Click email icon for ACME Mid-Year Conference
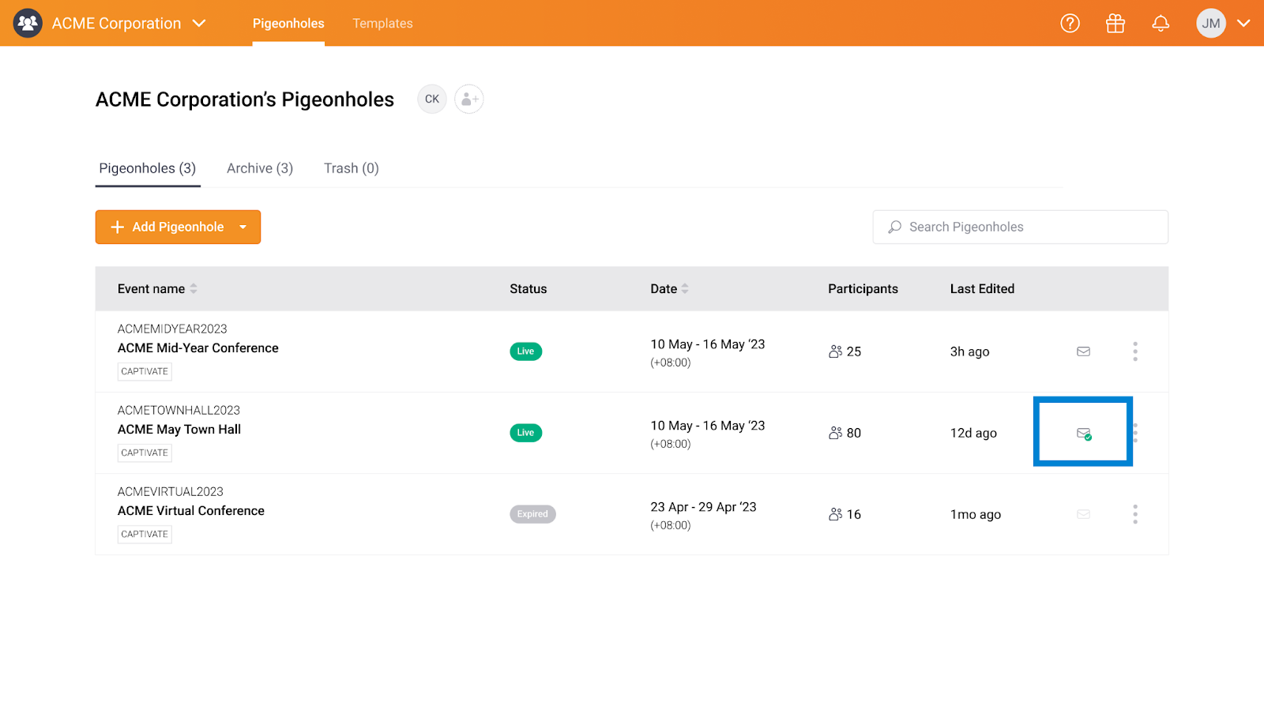This screenshot has width=1264, height=710. (1083, 351)
